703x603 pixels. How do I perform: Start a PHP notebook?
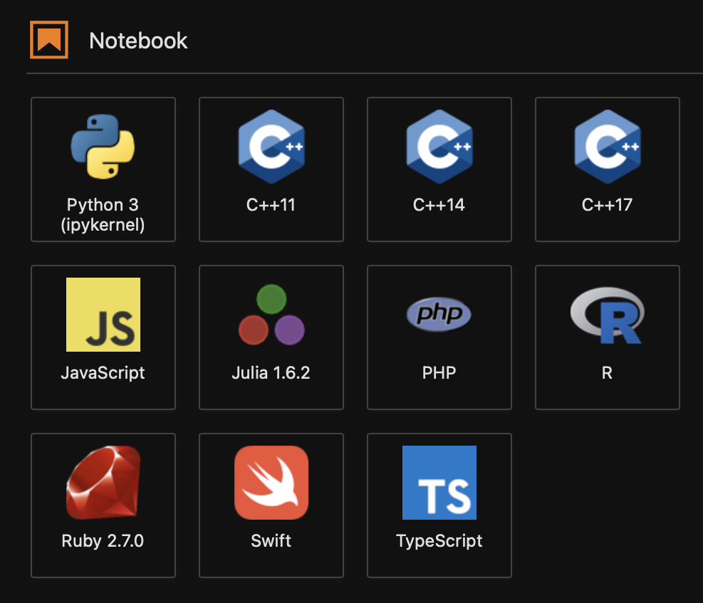coord(439,337)
